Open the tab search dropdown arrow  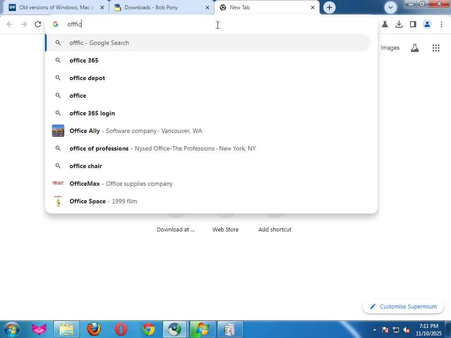coord(391,7)
